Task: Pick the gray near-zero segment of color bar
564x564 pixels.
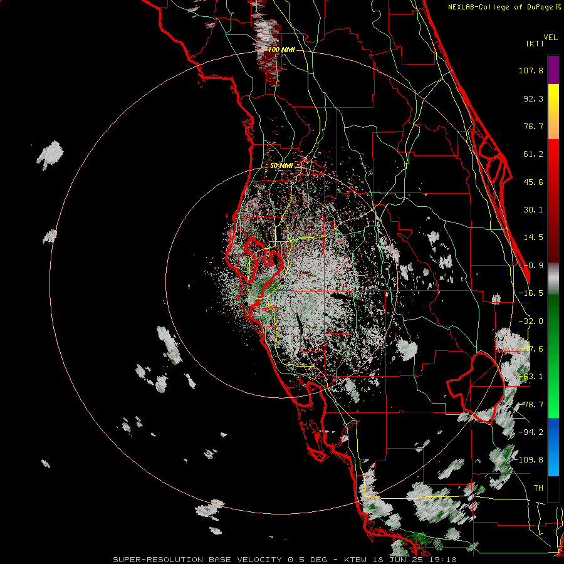Action: tap(553, 279)
